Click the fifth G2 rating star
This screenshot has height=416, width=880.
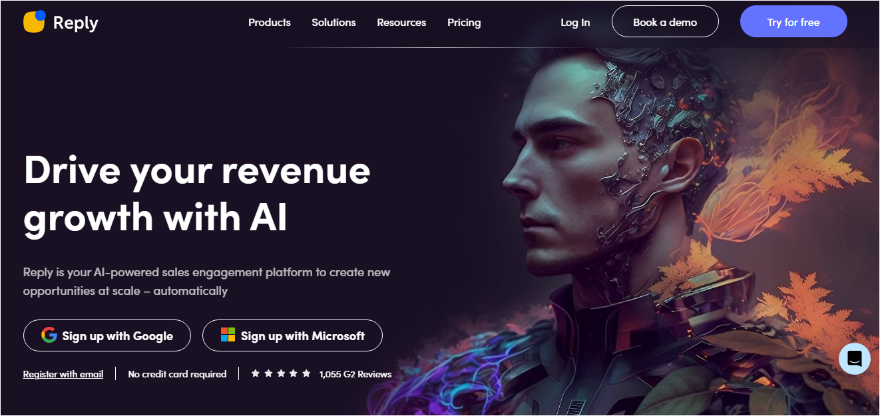(306, 373)
